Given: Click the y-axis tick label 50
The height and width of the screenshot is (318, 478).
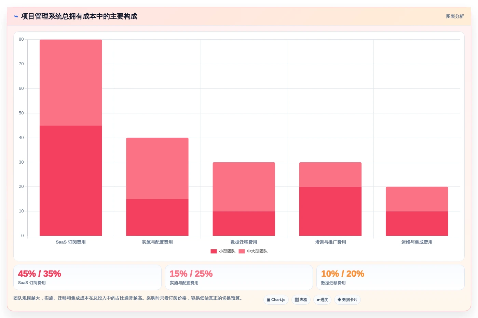Looking at the screenshot, I should [x=21, y=113].
